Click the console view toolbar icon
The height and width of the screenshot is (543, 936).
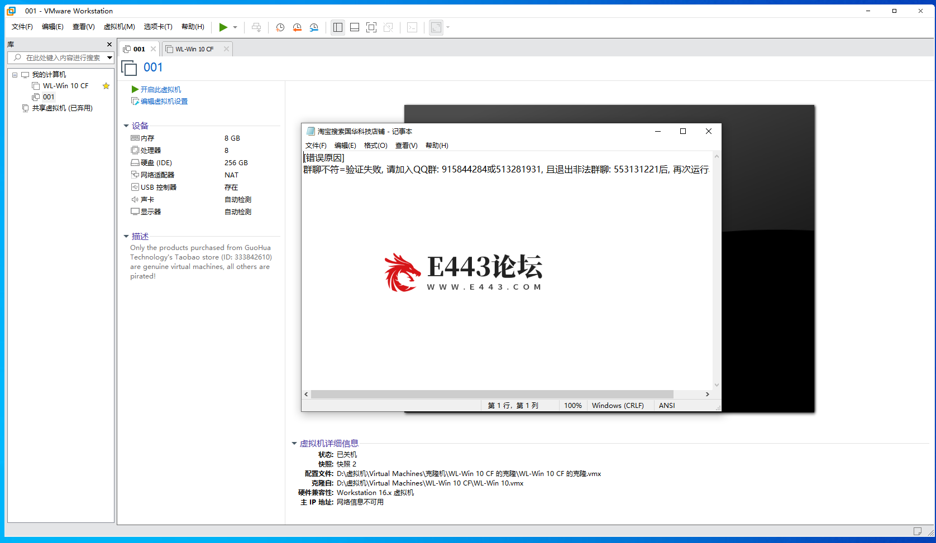coord(412,27)
